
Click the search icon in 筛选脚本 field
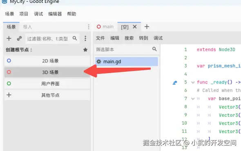[x=154, y=49]
